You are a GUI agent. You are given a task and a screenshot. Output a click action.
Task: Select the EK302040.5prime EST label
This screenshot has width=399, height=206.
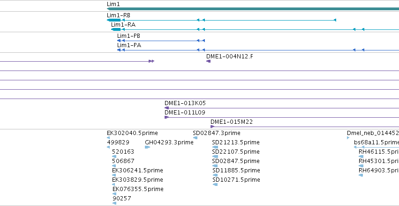click(132, 133)
